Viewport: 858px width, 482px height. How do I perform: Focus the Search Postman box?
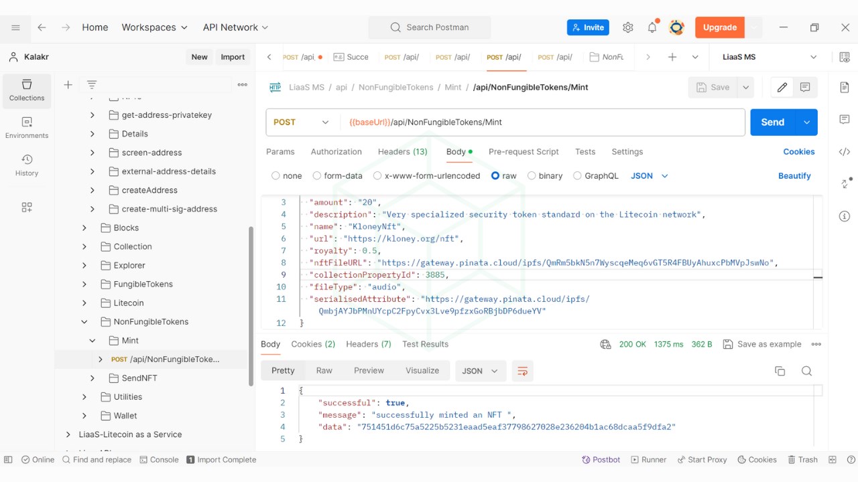point(430,27)
